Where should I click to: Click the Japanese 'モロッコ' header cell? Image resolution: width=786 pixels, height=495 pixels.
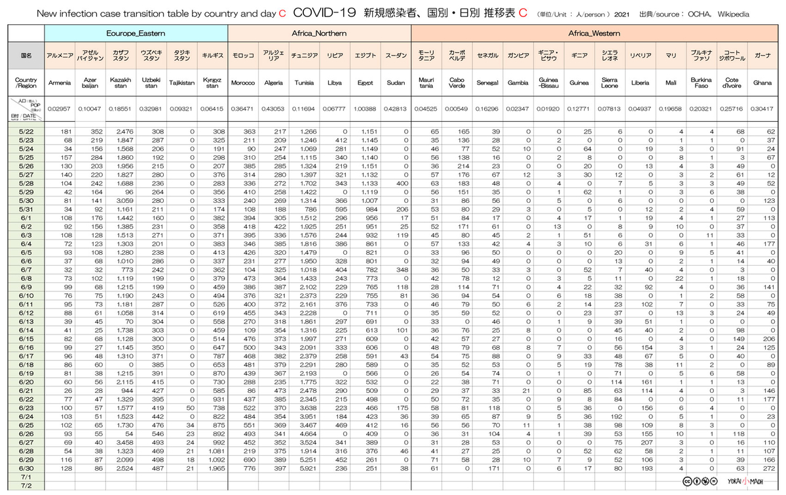(243, 56)
